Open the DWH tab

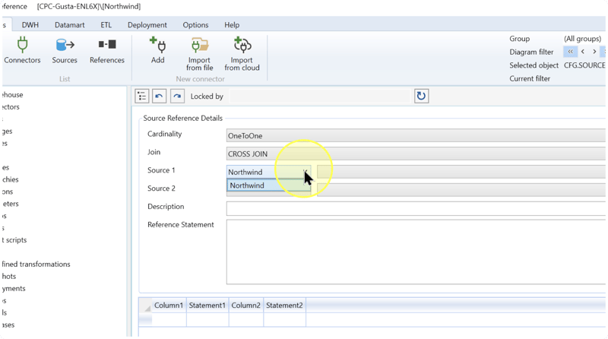point(30,25)
